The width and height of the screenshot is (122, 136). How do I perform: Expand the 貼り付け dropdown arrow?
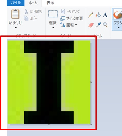click(x=16, y=28)
